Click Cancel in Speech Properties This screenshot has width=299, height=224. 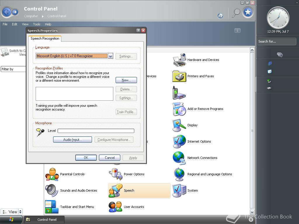point(110,158)
